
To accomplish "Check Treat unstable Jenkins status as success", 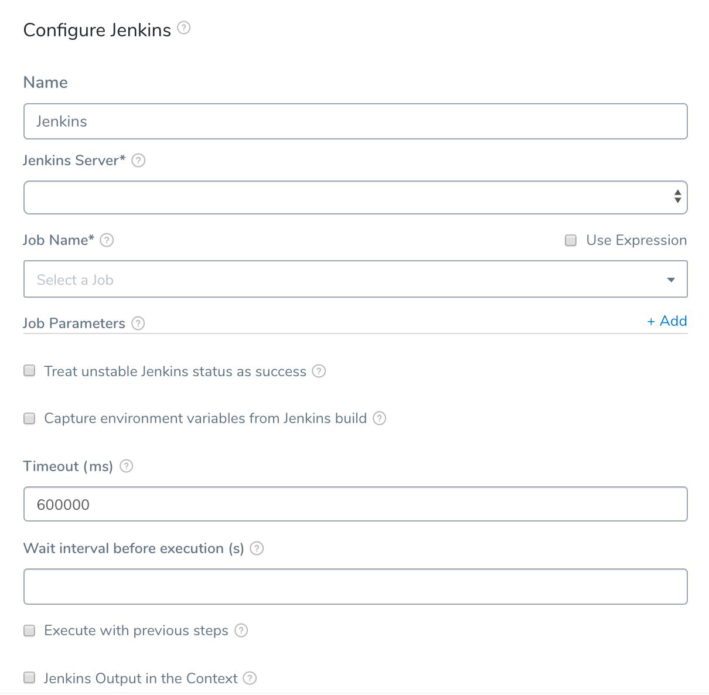I will pos(29,370).
